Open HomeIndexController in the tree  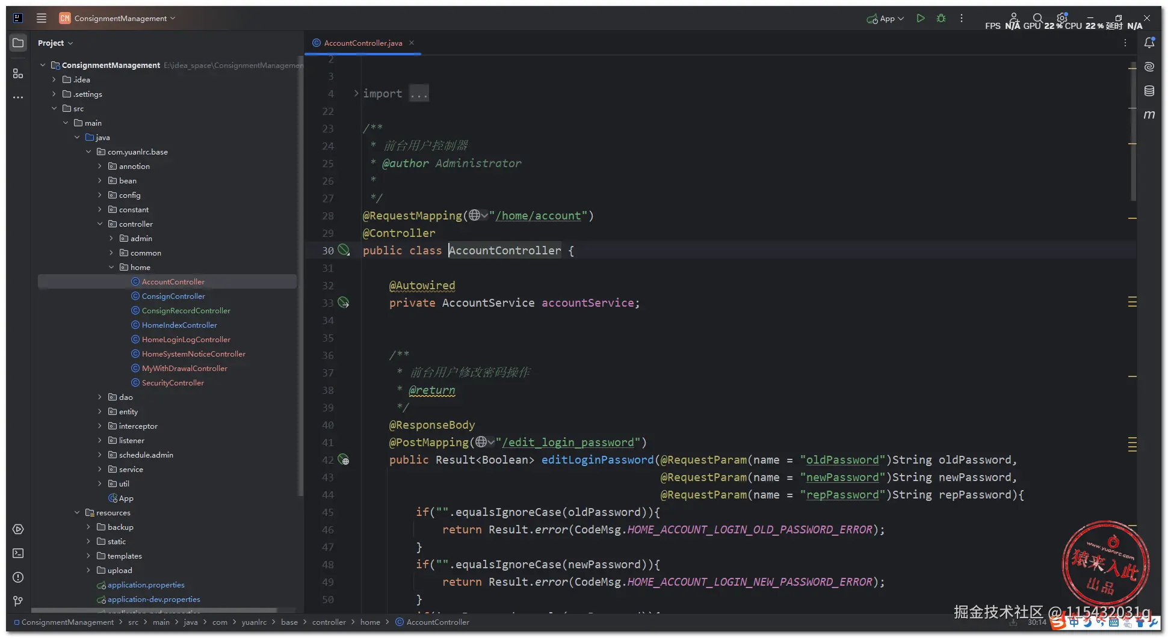point(179,325)
